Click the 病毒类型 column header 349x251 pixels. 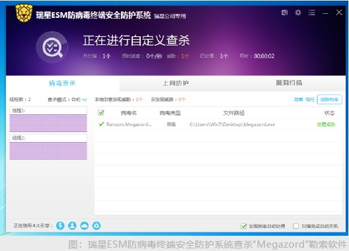click(x=171, y=113)
